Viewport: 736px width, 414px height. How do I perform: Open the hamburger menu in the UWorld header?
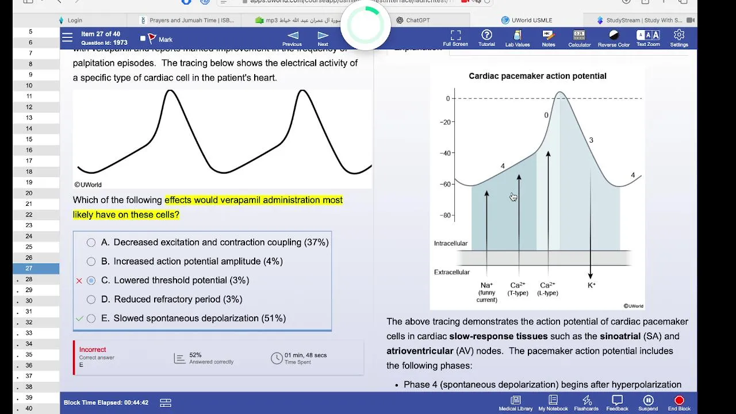click(67, 38)
